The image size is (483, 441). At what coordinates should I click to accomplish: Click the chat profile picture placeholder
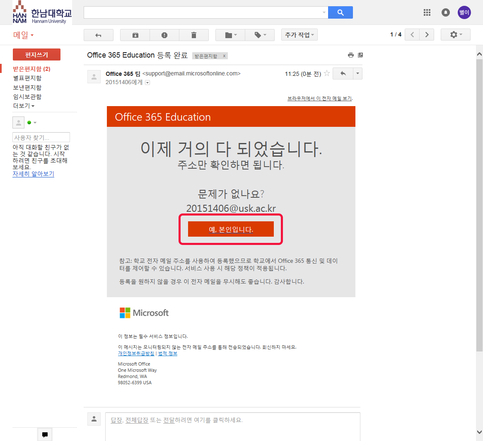click(19, 122)
